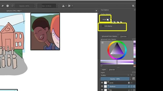163x91 pixels.
Task: Click the reload brush preset icon
Action: 12,6
